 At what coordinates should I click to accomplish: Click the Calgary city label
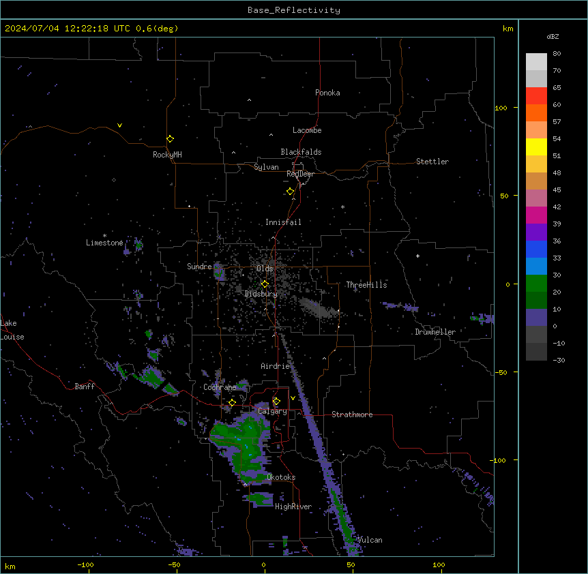[272, 411]
